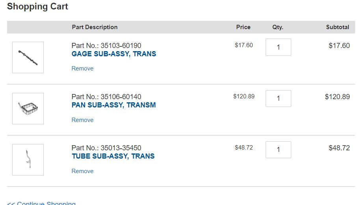
Task: Open the TUBE SUB-ASSY, TRANS product link
Action: 113,156
